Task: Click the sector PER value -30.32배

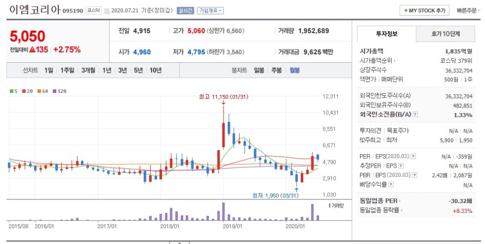Action: [460, 201]
